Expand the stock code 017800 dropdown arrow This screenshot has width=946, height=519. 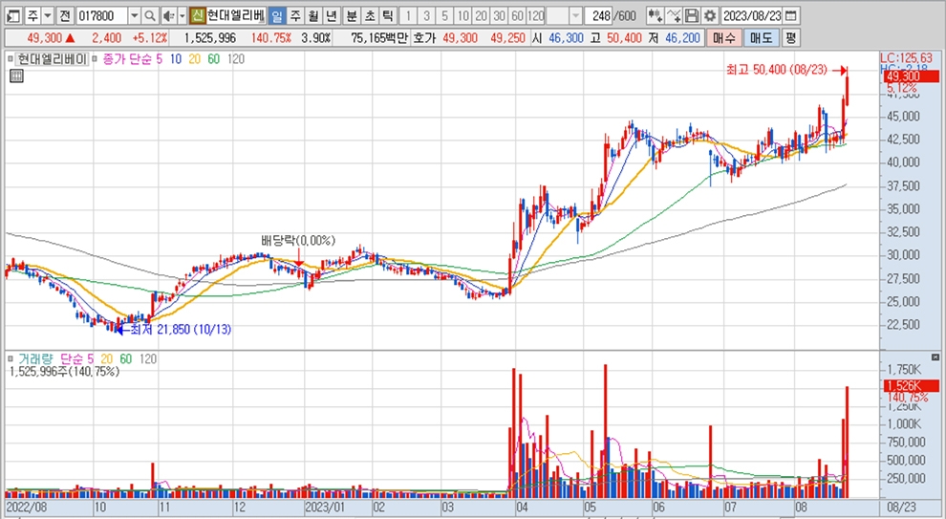coord(134,16)
